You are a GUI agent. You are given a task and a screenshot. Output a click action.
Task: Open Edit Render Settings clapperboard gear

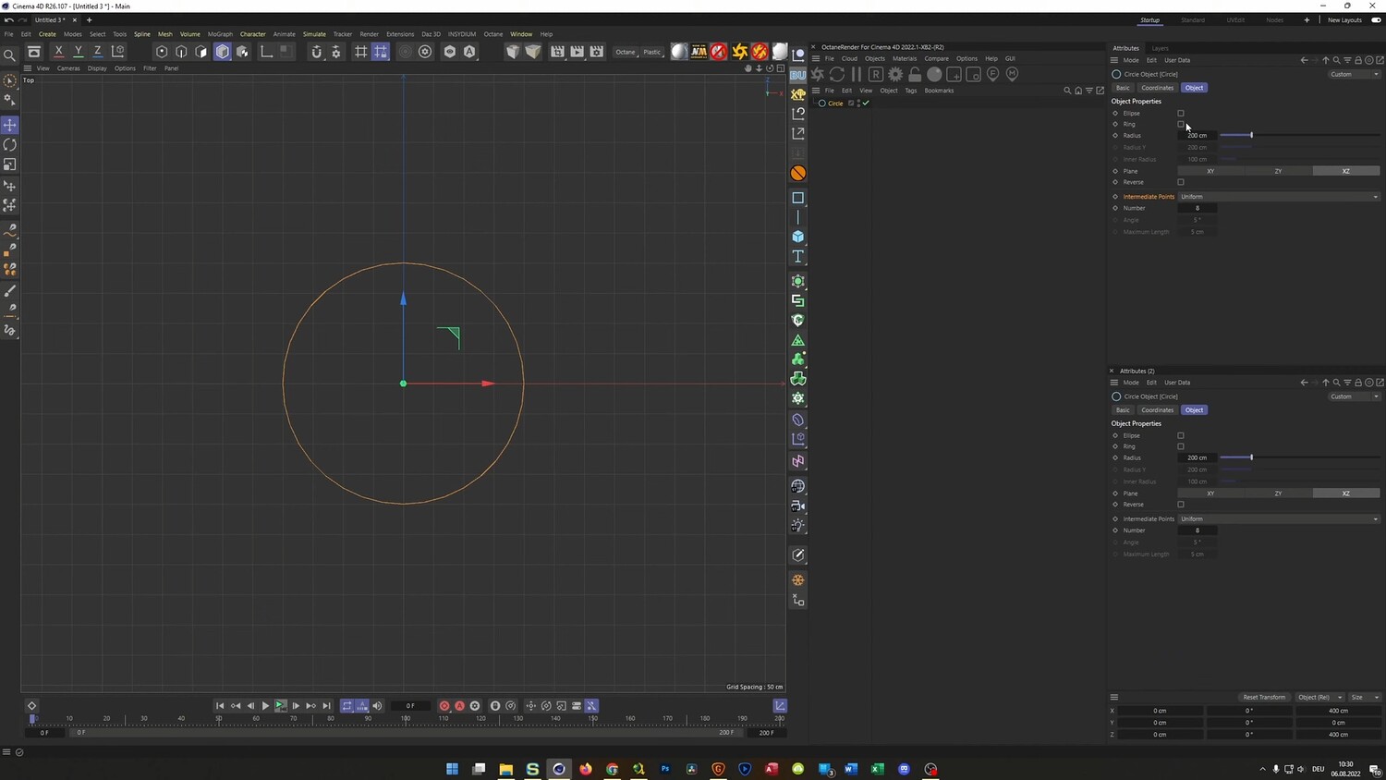[597, 52]
